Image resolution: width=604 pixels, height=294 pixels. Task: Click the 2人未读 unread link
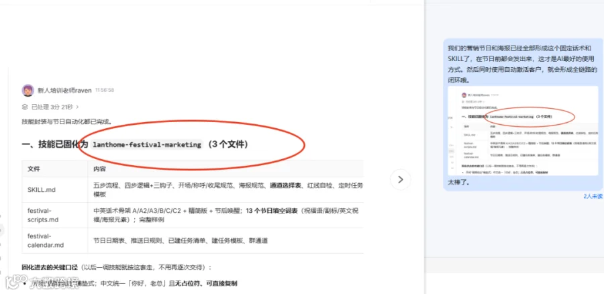tap(593, 196)
